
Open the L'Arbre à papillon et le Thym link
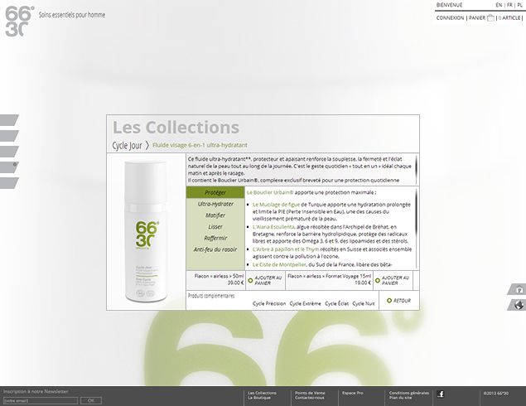(x=286, y=249)
